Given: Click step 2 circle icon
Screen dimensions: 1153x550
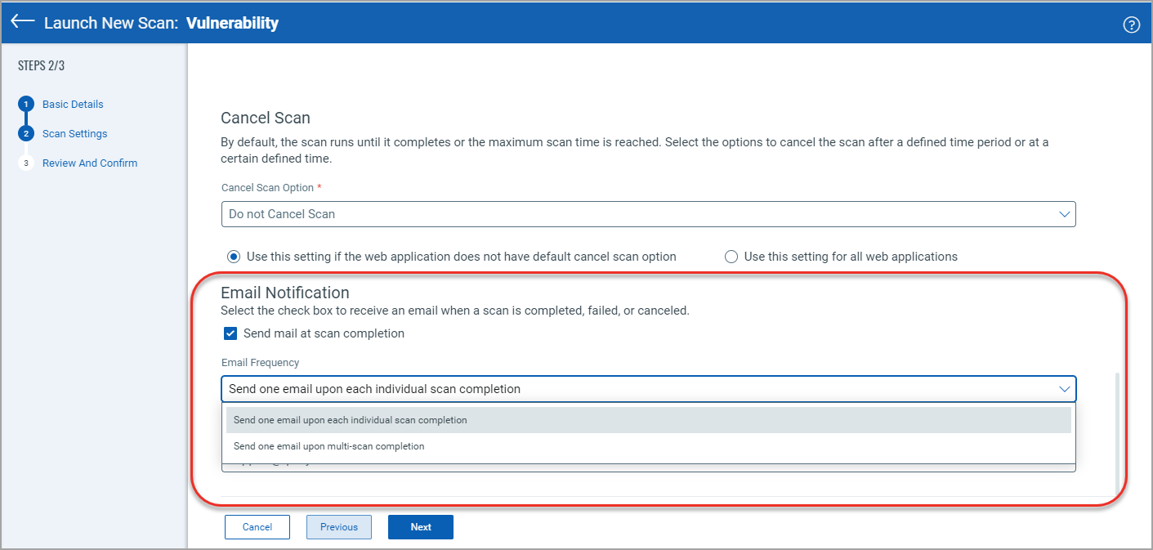Looking at the screenshot, I should (x=26, y=134).
